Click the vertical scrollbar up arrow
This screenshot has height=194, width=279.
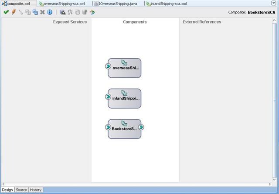tap(274, 21)
